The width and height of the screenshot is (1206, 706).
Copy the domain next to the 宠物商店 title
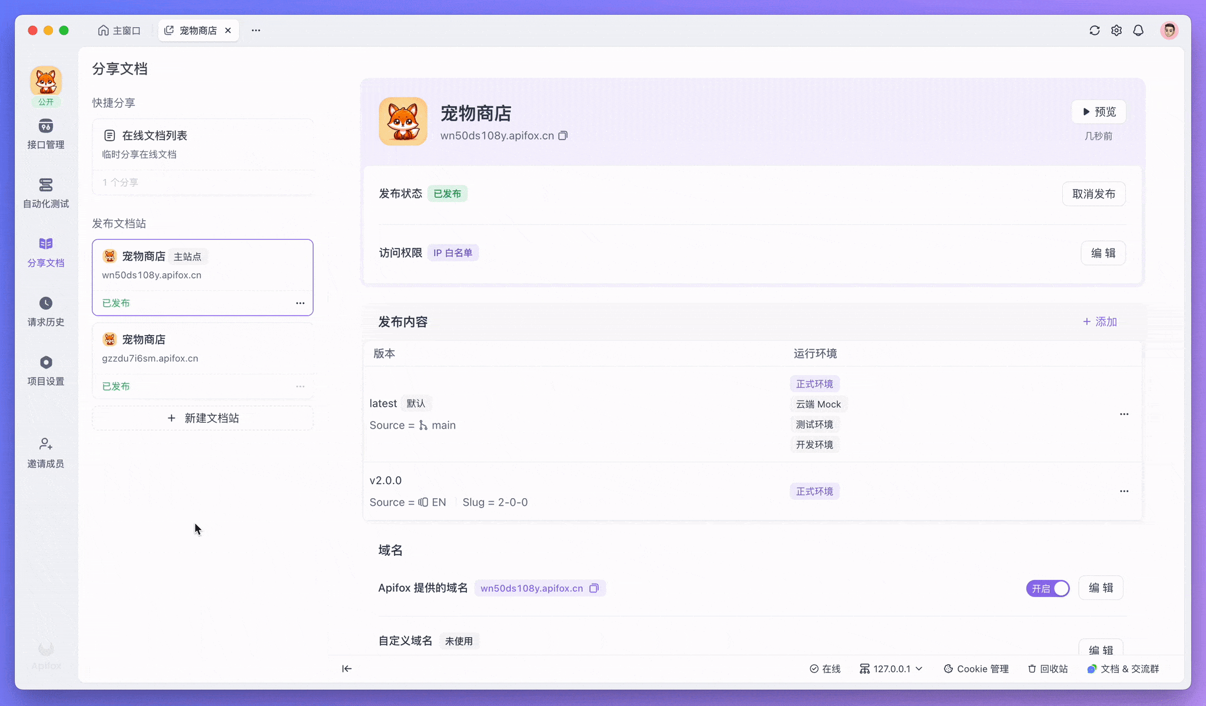click(x=563, y=136)
